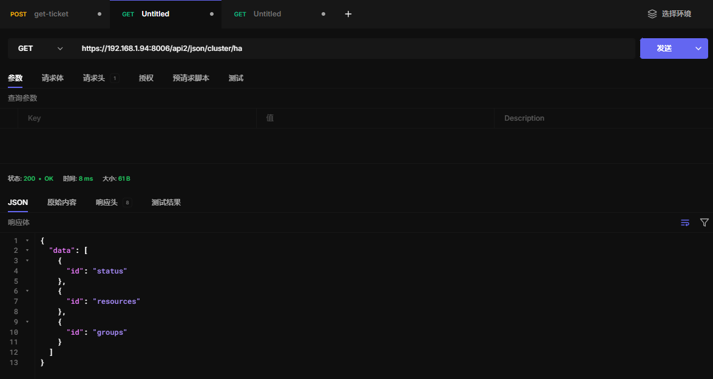The image size is (713, 379).
Task: Collapse the "resources" object at line 6
Action: 27,291
